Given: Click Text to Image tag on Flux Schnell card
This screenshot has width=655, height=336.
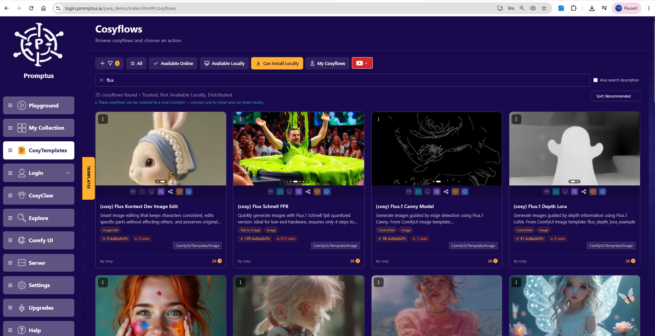Looking at the screenshot, I should click(250, 230).
